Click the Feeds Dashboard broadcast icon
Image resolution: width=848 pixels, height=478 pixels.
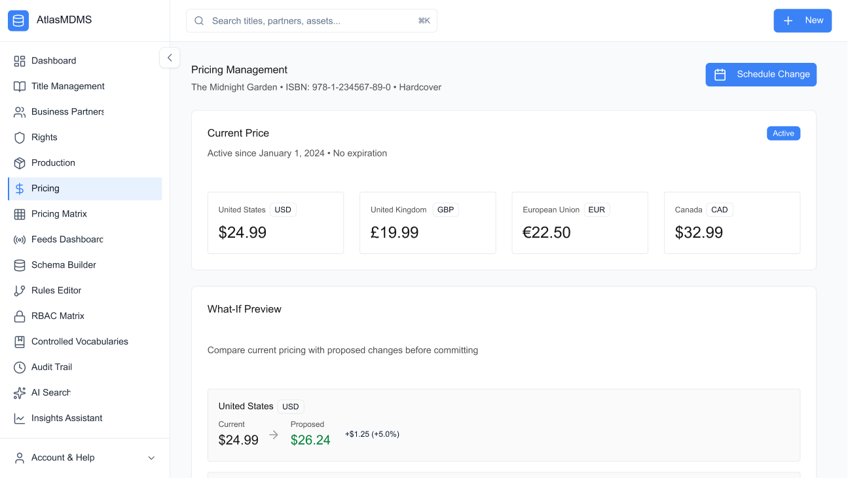[20, 240]
